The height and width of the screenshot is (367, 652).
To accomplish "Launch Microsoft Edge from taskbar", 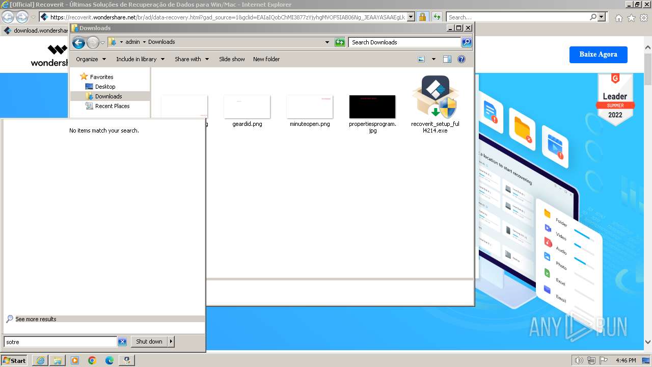I will tap(110, 360).
